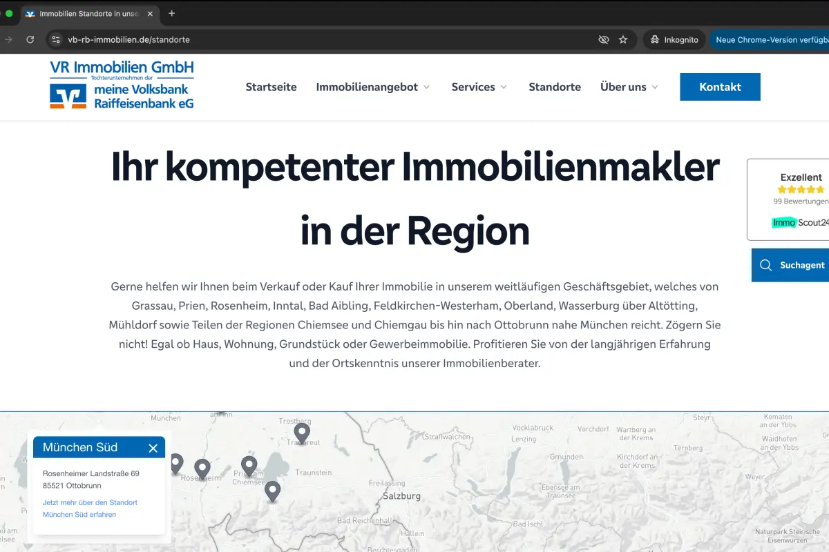Screen dimensions: 829x552
Task: Go to Startseite in navigation
Action: 271,87
